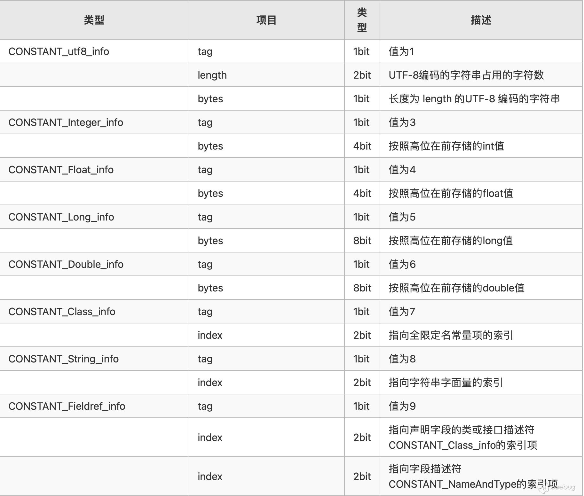Click tag in the CONSTANT_Fieldref_info row
This screenshot has width=584, height=496.
(x=205, y=407)
